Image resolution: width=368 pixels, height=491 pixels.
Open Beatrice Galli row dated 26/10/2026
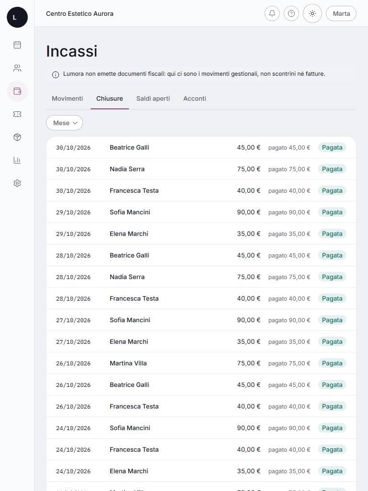click(x=201, y=385)
